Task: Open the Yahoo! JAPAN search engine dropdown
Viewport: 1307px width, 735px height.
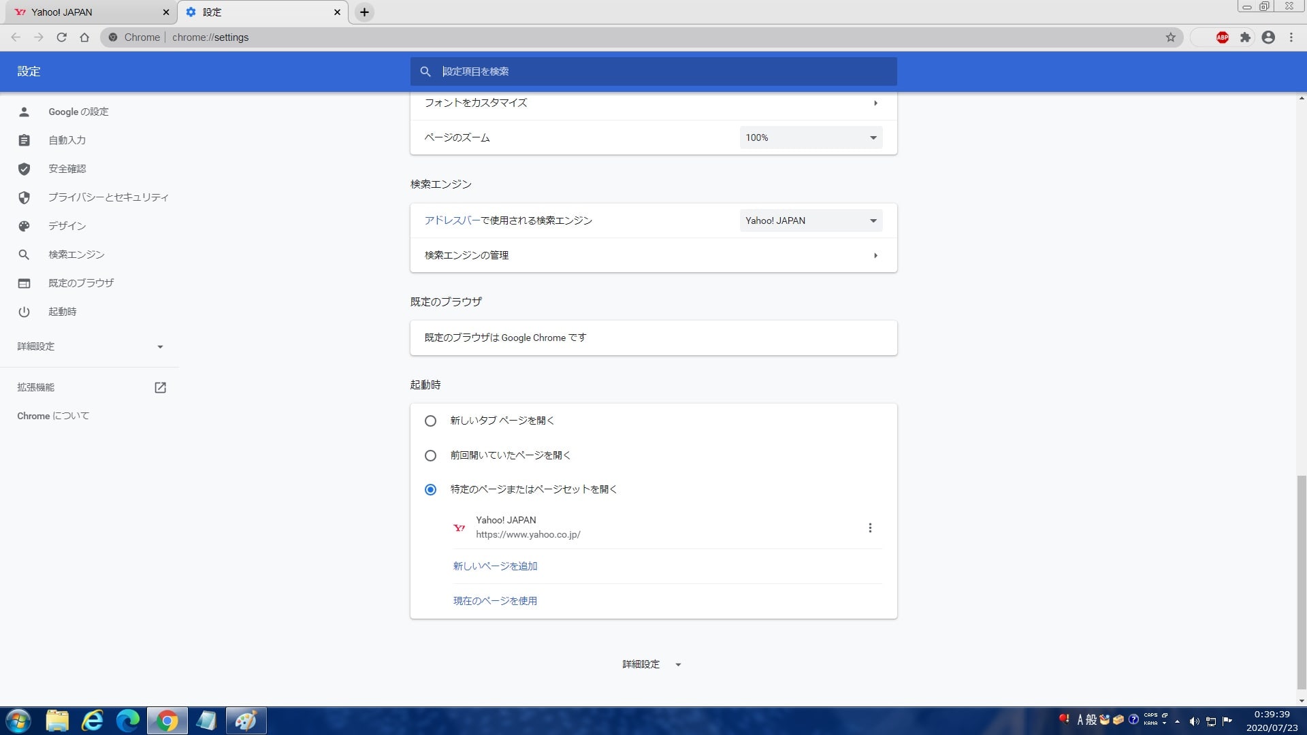Action: click(x=811, y=220)
